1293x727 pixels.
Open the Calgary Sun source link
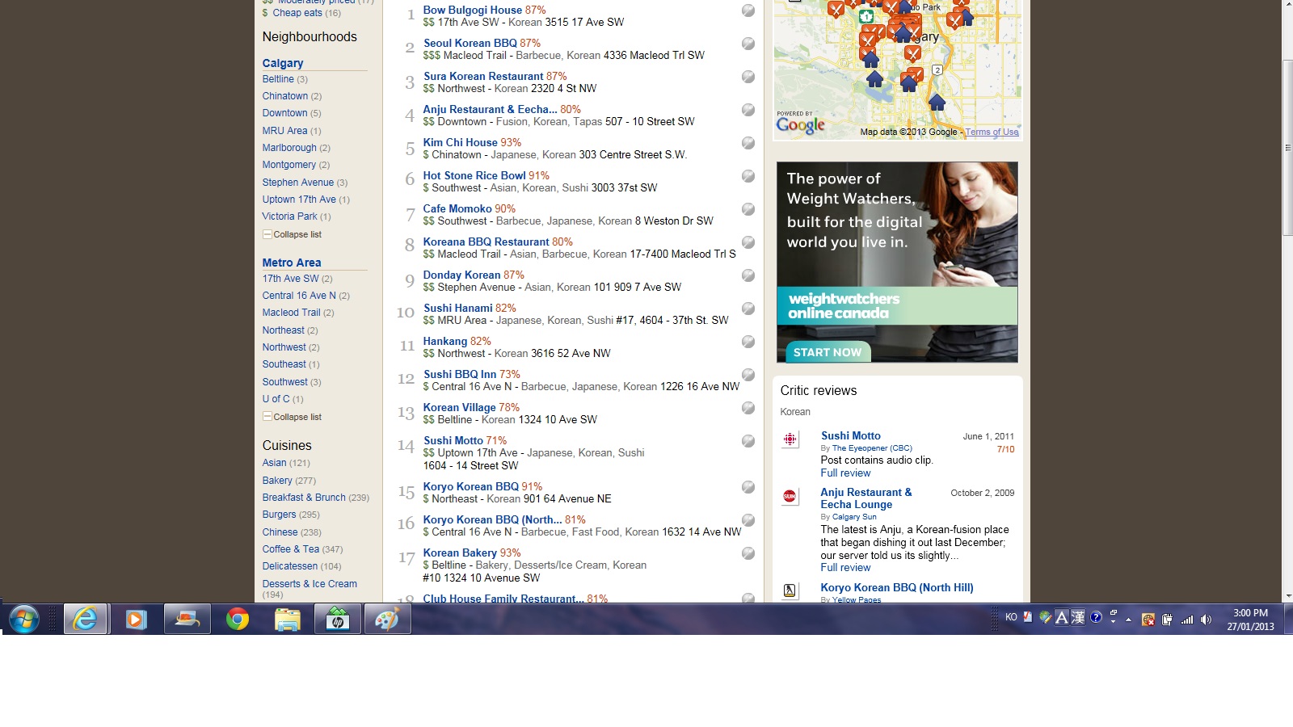point(854,517)
